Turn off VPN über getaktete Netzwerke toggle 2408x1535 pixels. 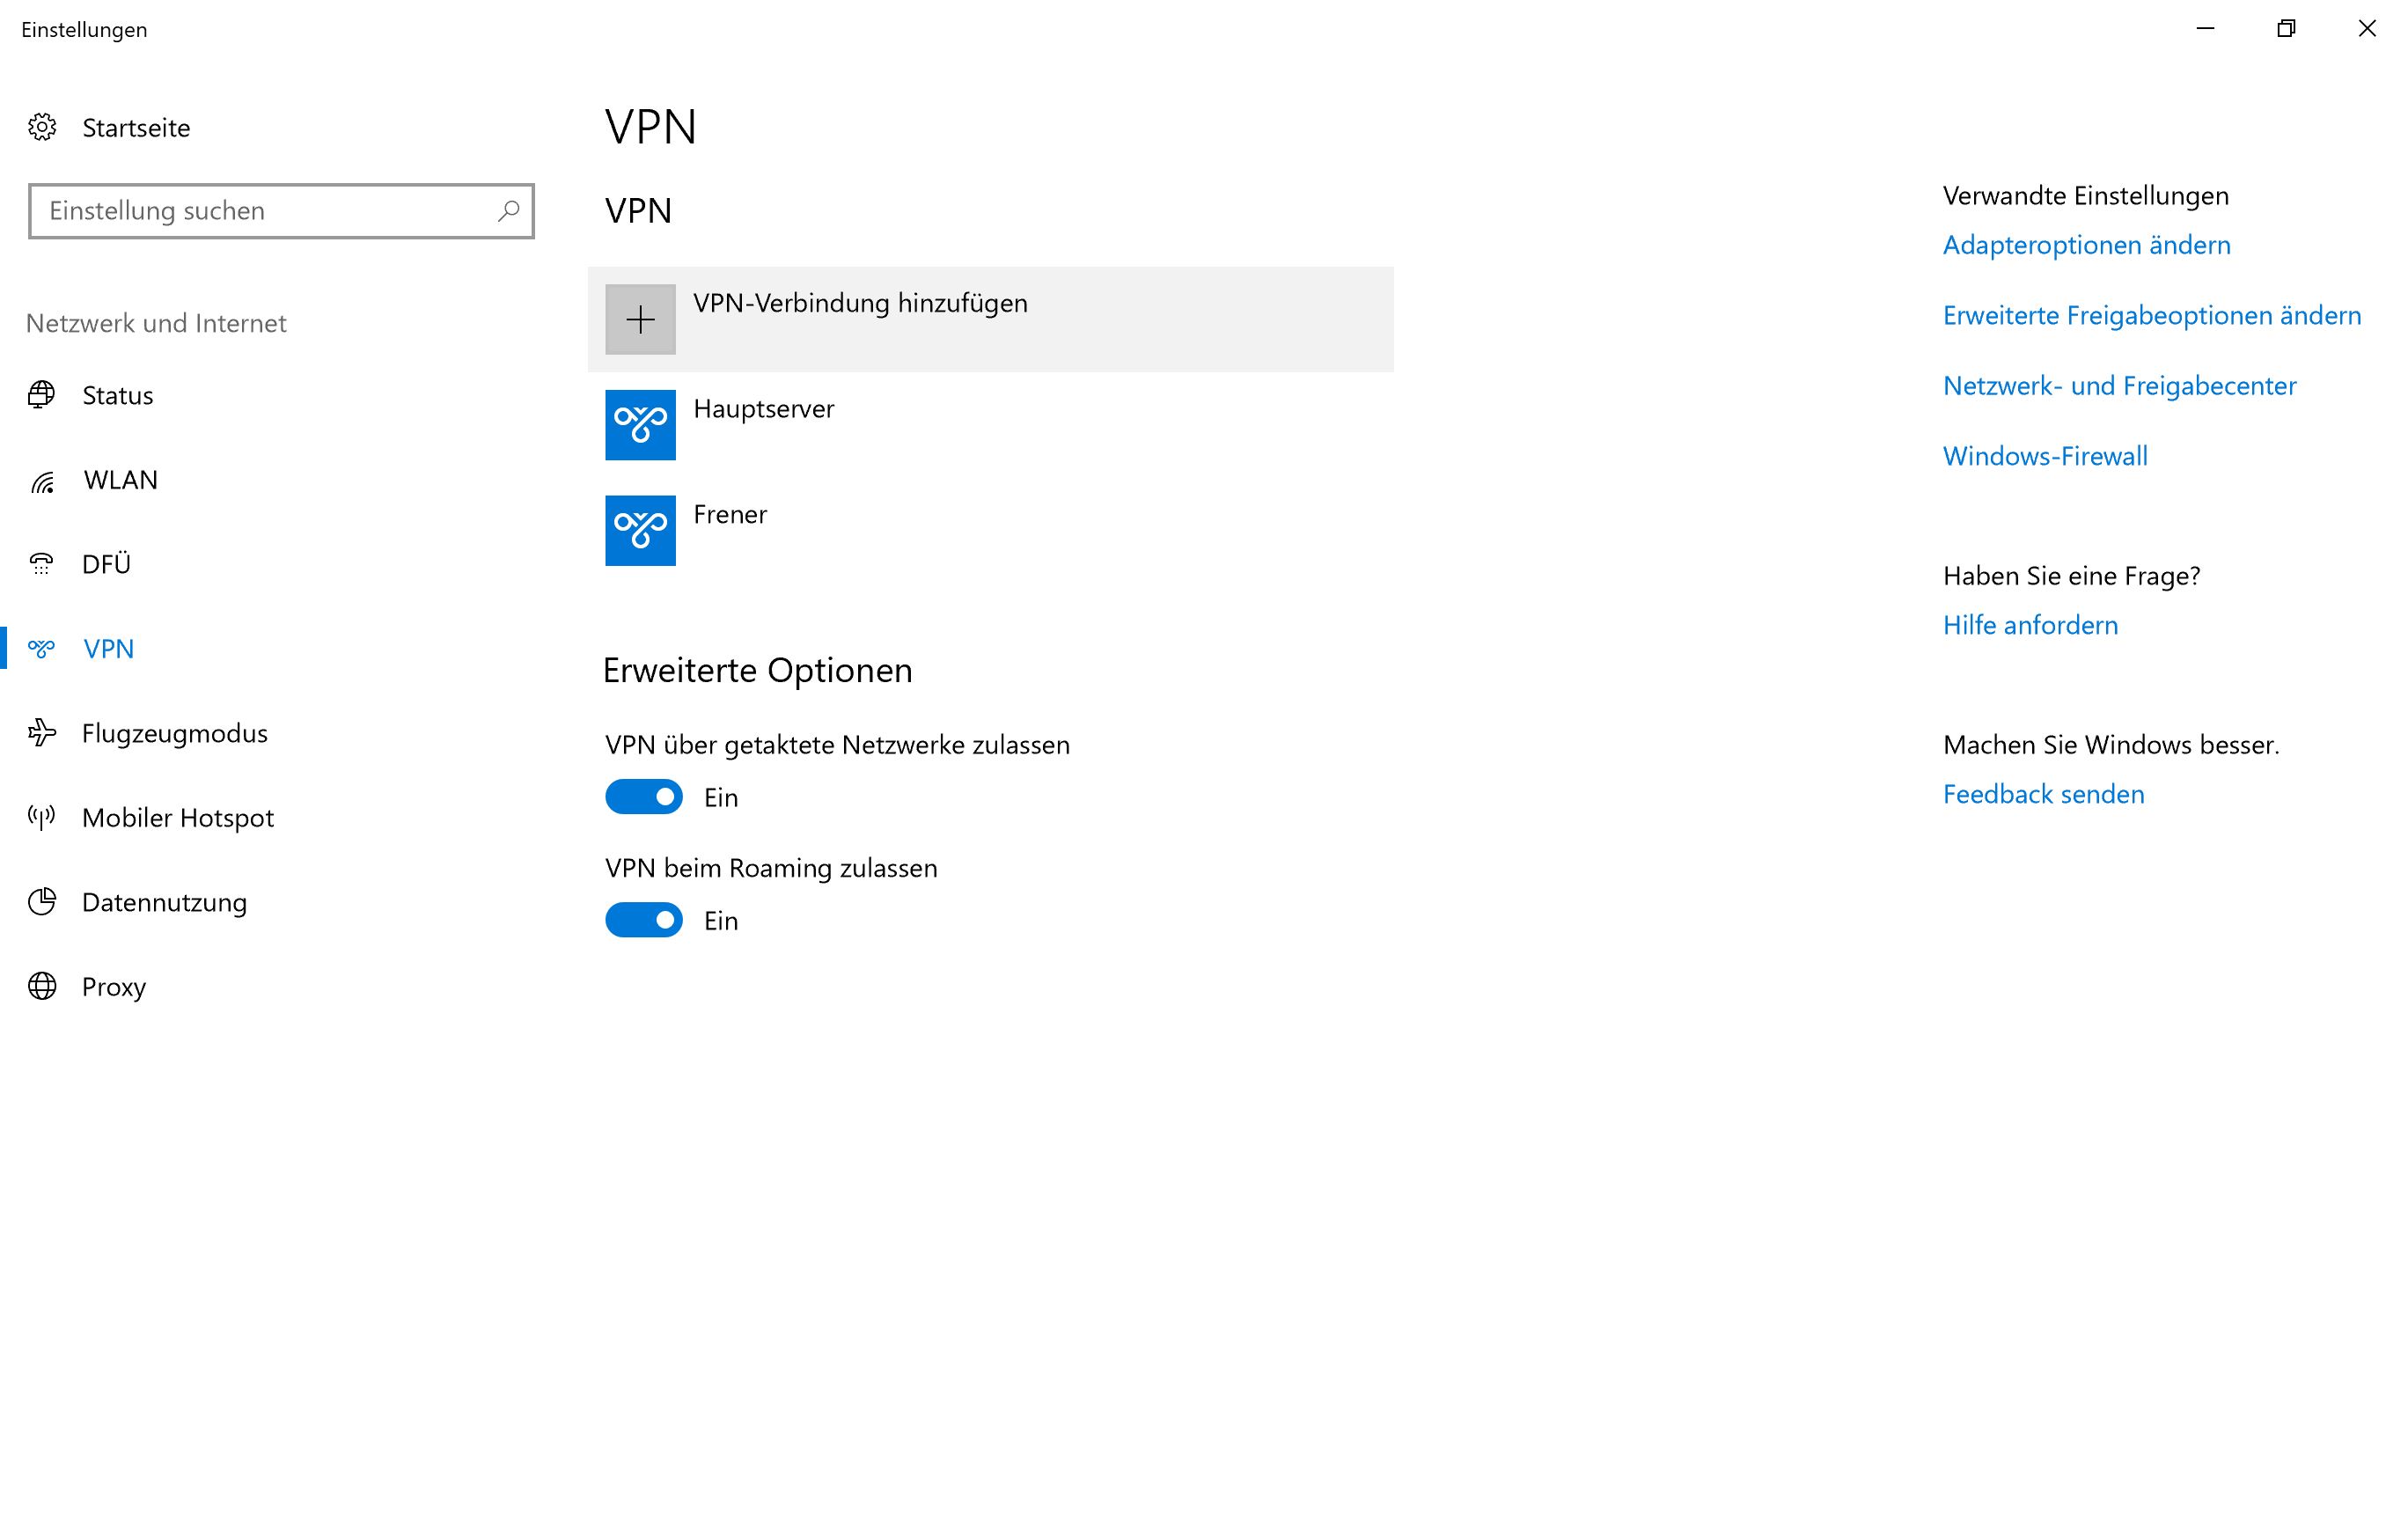(644, 797)
